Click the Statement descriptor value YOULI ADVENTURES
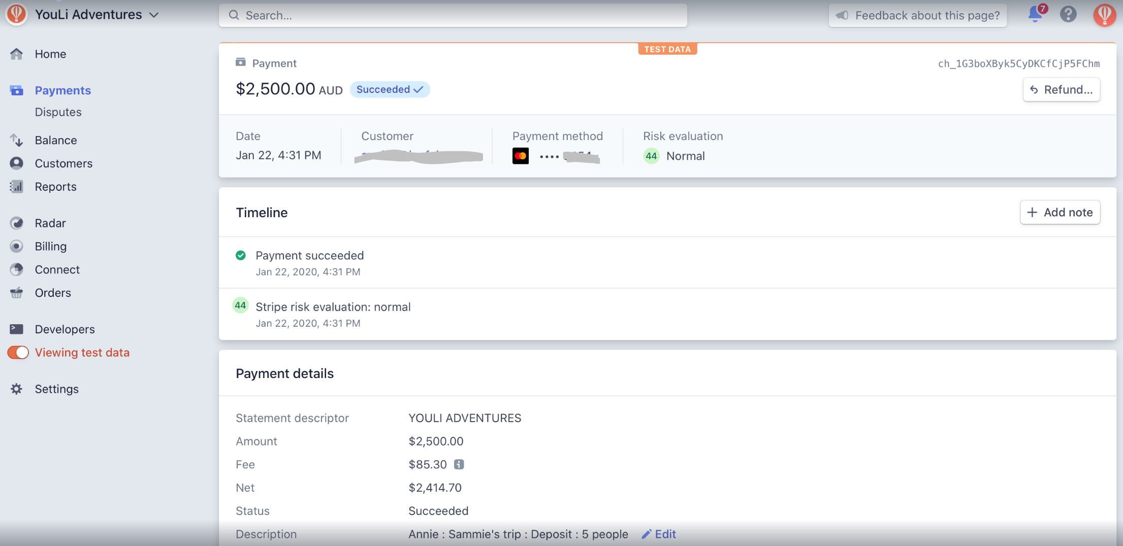 point(465,418)
